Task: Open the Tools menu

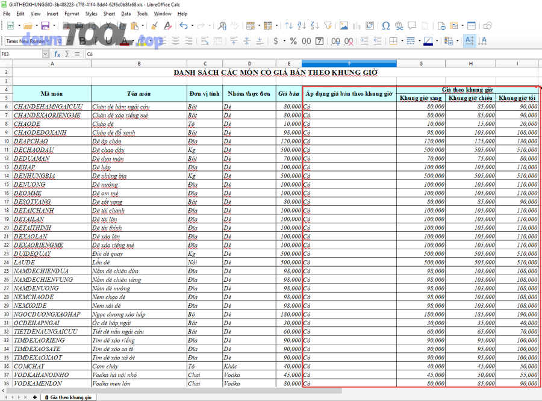Action: (142, 14)
